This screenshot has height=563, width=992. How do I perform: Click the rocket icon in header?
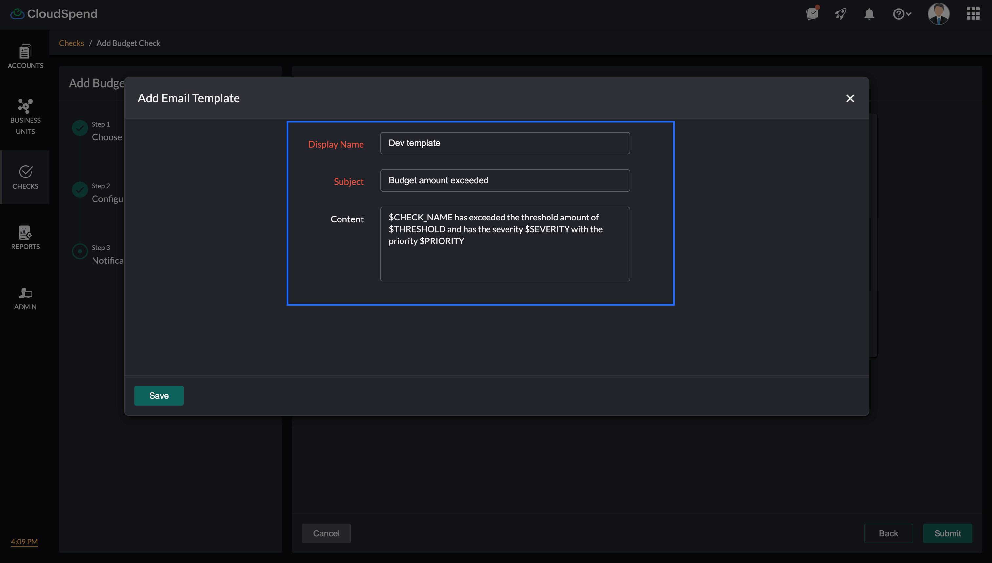click(x=840, y=14)
